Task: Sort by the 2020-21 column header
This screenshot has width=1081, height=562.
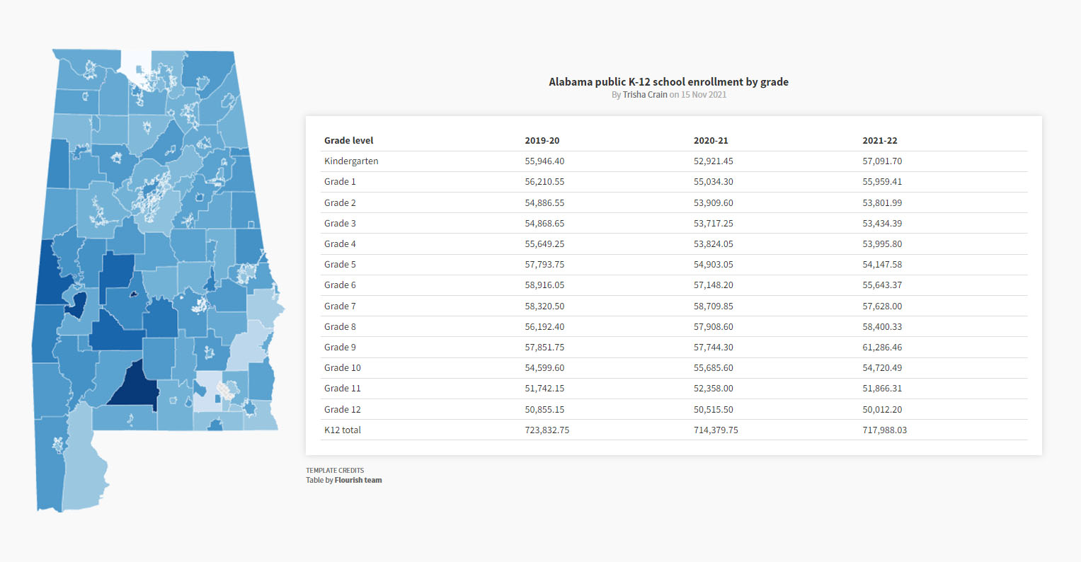Action: point(711,141)
